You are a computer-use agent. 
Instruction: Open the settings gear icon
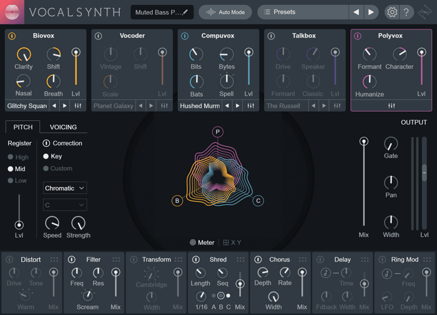[392, 12]
